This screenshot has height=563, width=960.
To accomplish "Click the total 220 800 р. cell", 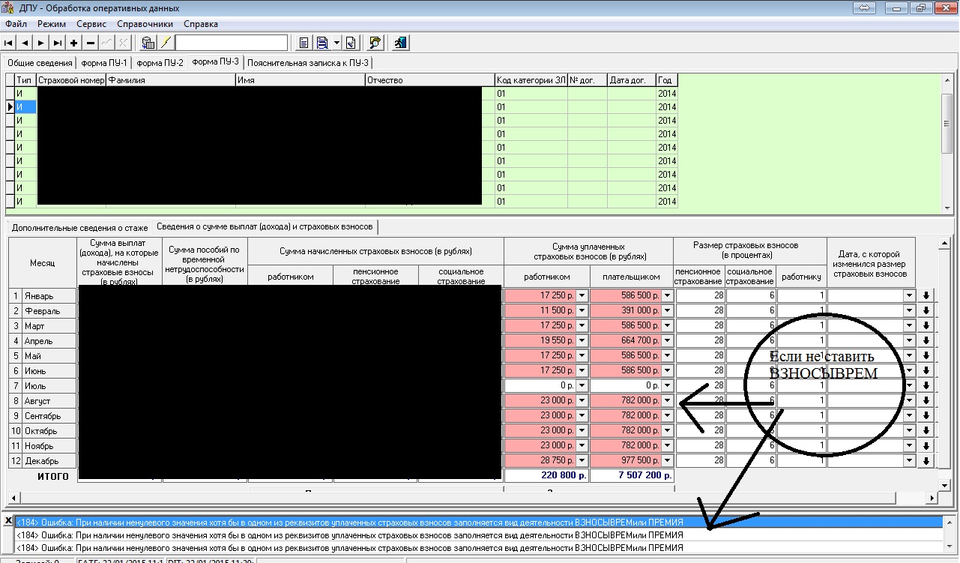I will 546,475.
